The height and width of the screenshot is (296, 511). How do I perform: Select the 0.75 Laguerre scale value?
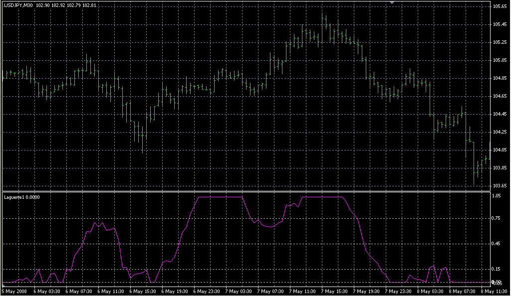pos(497,218)
